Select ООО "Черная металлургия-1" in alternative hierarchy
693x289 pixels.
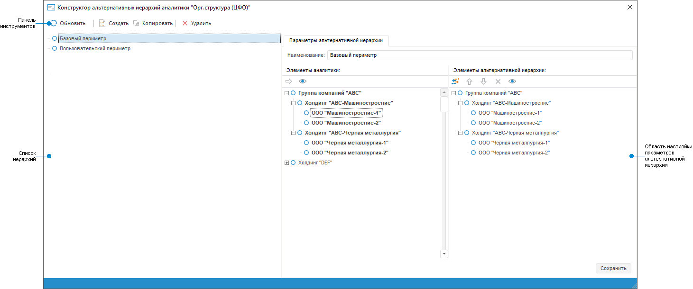tap(514, 143)
